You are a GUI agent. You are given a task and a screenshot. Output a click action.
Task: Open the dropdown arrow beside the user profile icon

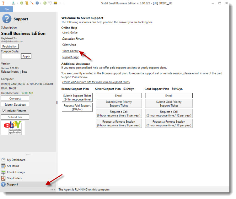(x=17, y=3)
